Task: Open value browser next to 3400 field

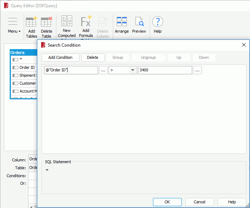Action: (198, 70)
